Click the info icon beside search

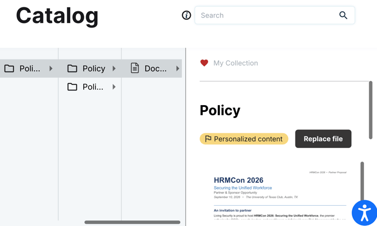[186, 15]
